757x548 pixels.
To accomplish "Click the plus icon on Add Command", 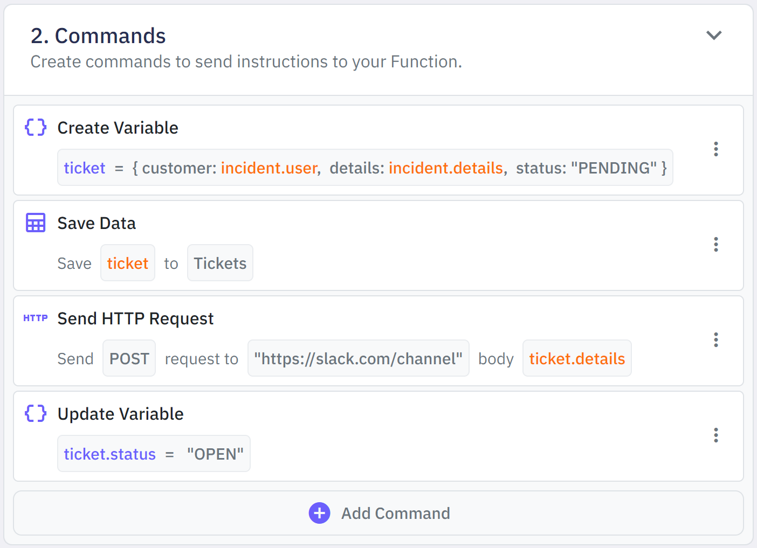I will 319,513.
